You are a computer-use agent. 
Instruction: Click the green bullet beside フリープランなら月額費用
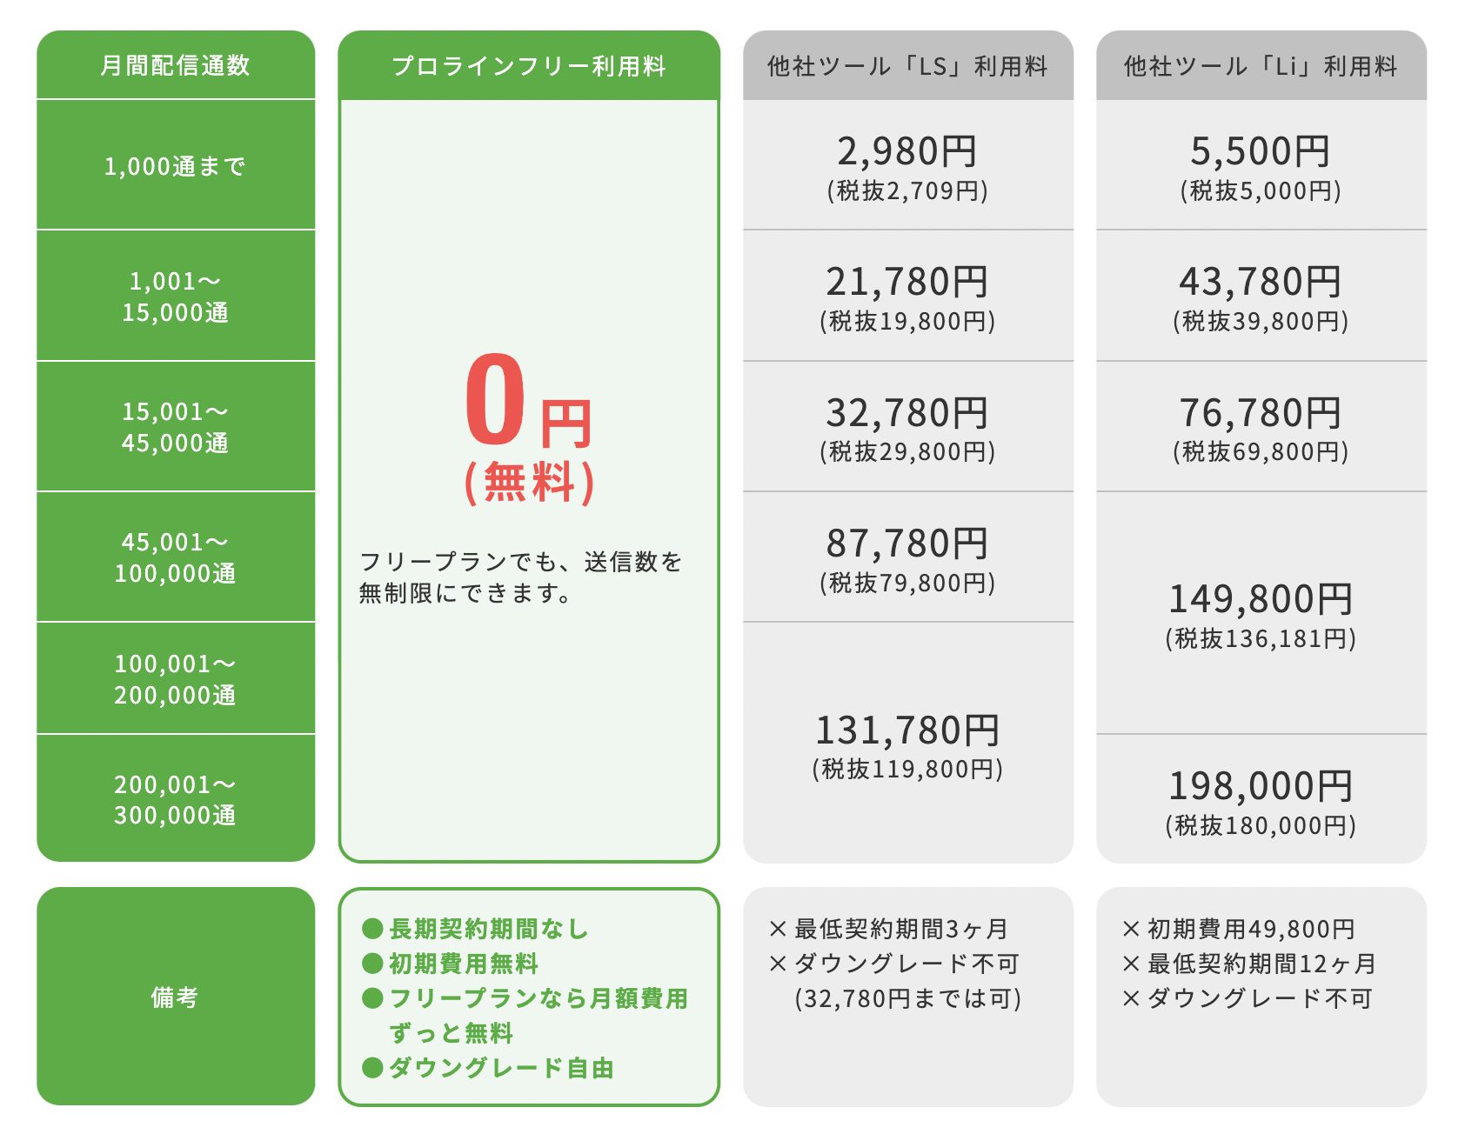click(372, 998)
